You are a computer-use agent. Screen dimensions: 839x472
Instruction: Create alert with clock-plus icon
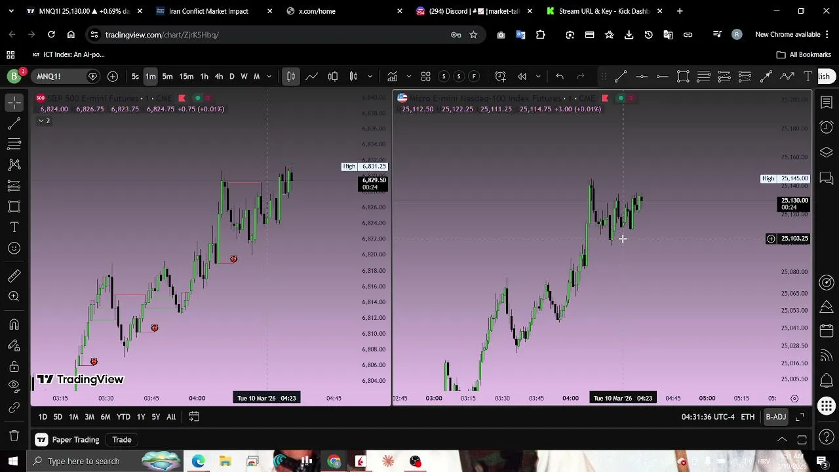[x=500, y=77]
